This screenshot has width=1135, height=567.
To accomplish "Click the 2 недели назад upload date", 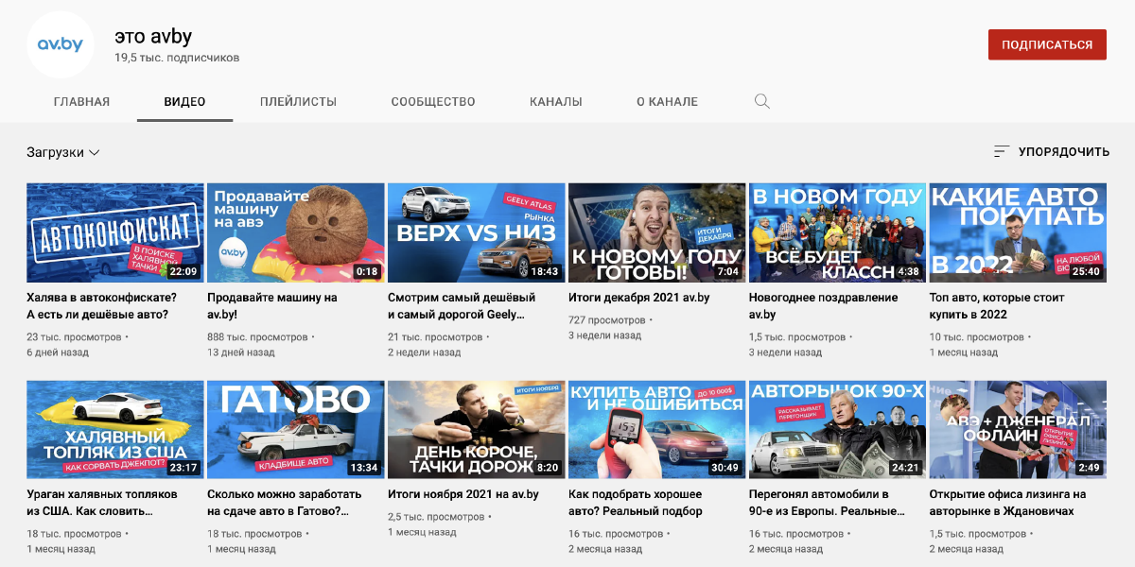I will [425, 352].
